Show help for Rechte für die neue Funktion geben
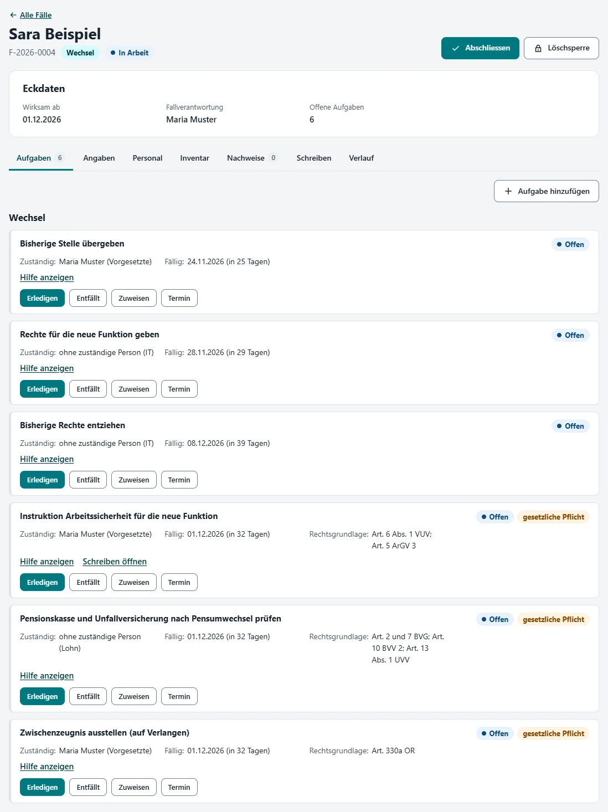Viewport: 608px width, 812px height. coord(47,368)
